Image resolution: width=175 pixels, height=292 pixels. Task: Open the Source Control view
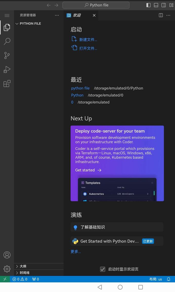(x=7, y=55)
